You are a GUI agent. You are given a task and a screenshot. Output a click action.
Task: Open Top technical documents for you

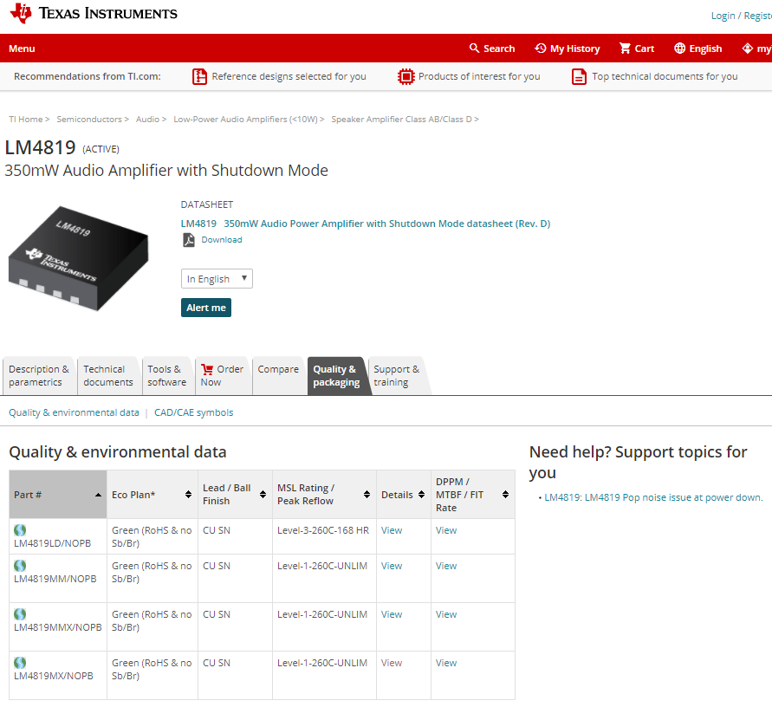pyautogui.click(x=665, y=76)
